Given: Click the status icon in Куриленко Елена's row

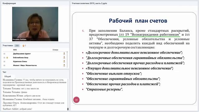Looking at the screenshot, I should (64, 62).
